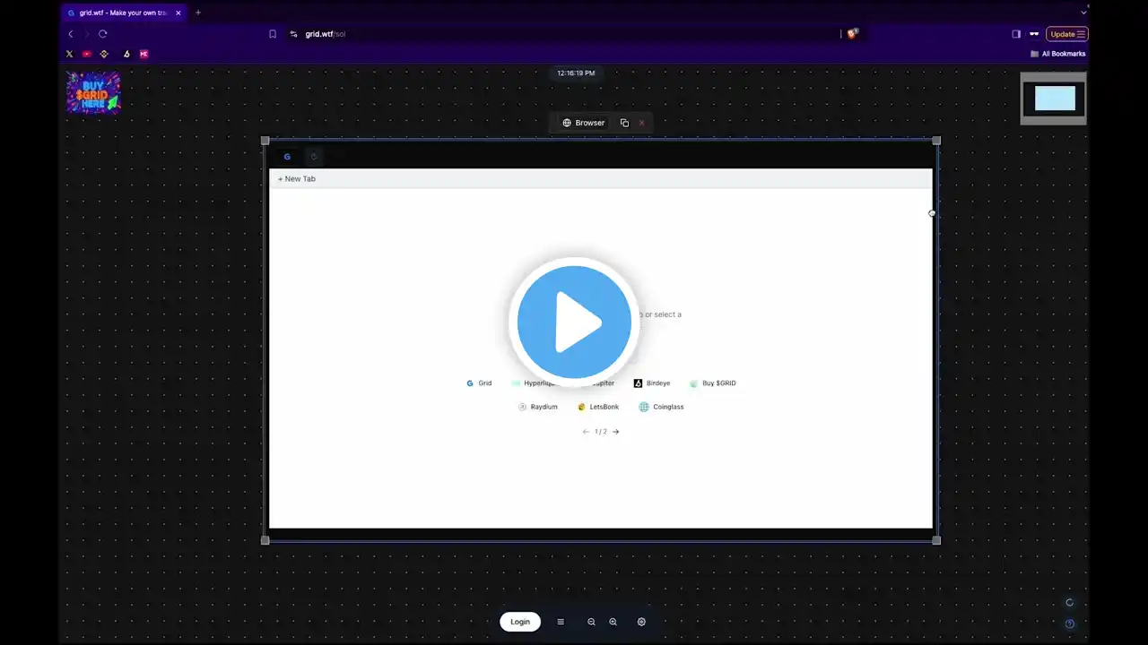Viewport: 1148px width, 645px height.
Task: Open the Raydium shortcut
Action: (538, 407)
